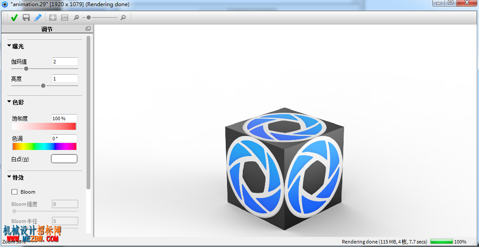Click the 亮度 slider handle
The width and height of the screenshot is (479, 247).
[43, 86]
